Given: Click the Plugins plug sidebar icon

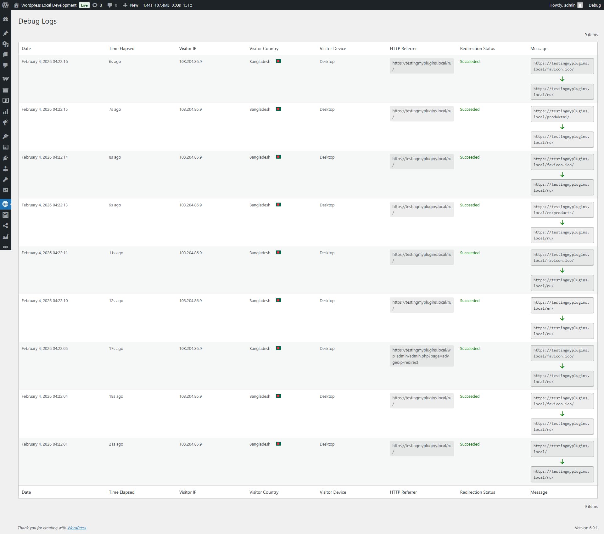Looking at the screenshot, I should 5,158.
